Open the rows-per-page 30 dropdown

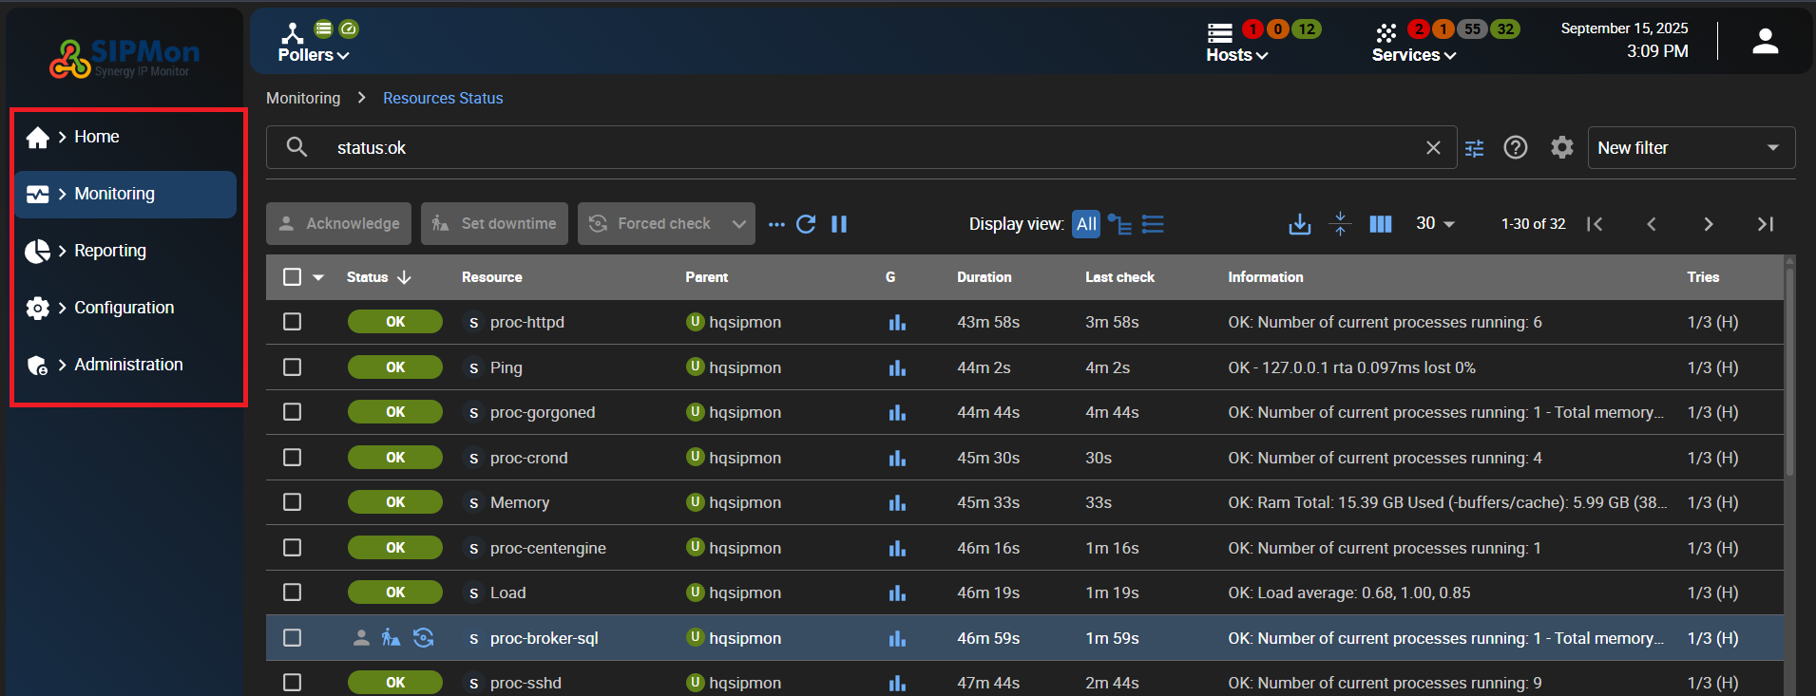[1435, 224]
